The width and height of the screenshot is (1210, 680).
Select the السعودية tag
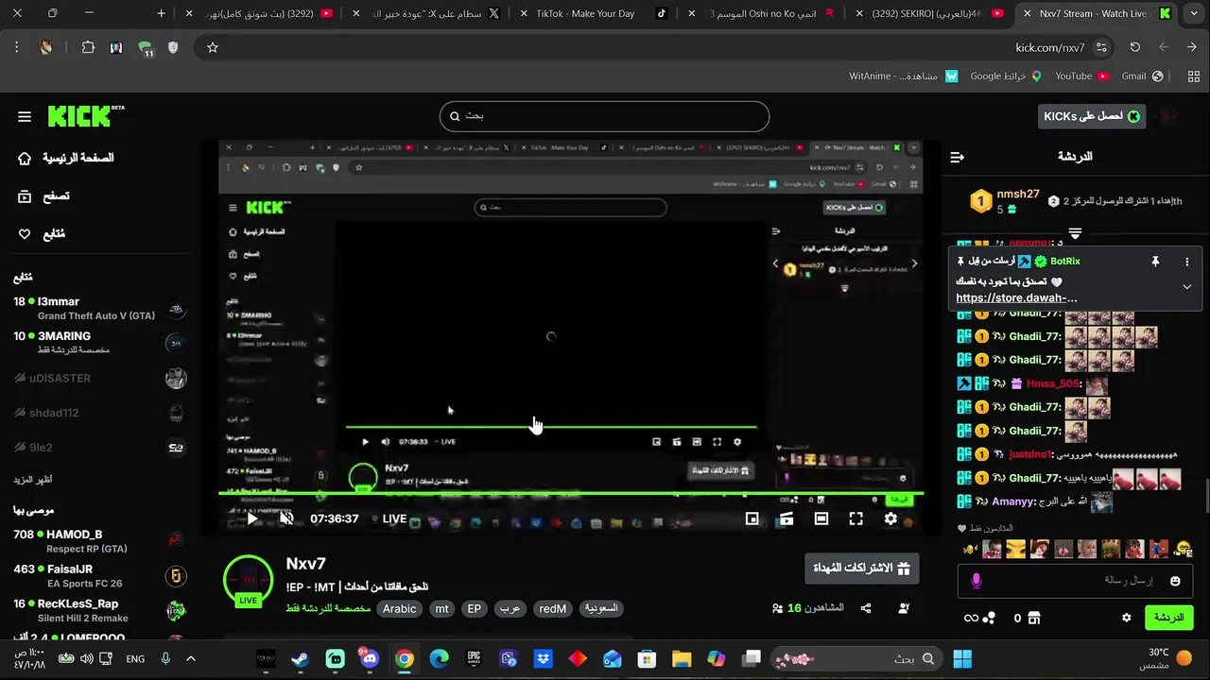[x=600, y=609]
